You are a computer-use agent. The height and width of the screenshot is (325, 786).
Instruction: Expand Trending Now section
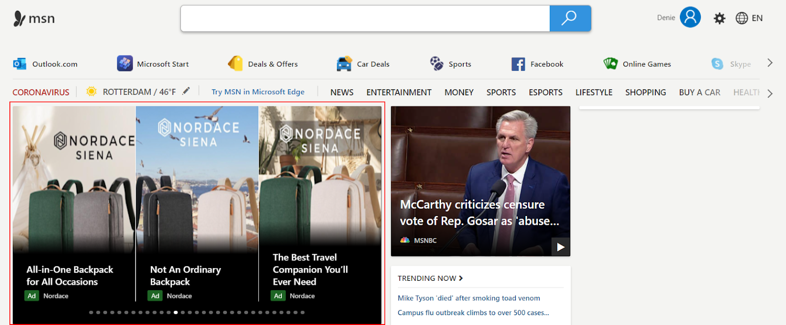click(461, 278)
